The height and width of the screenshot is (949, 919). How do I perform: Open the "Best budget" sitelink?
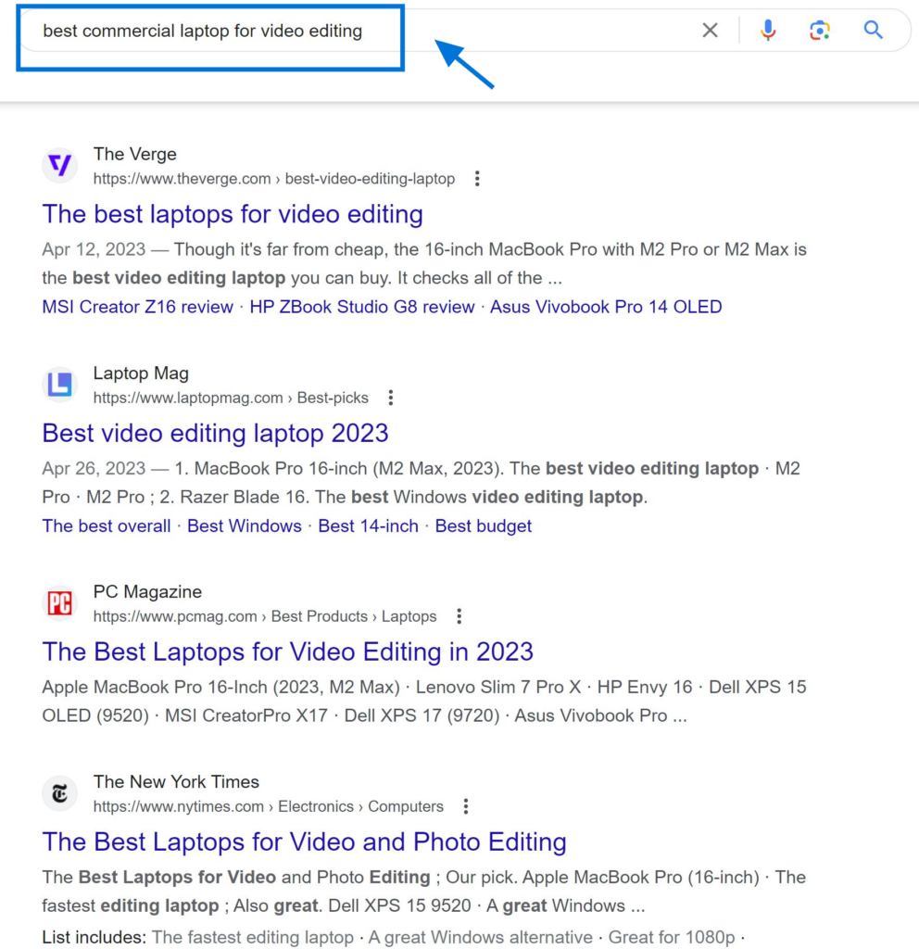click(x=483, y=525)
